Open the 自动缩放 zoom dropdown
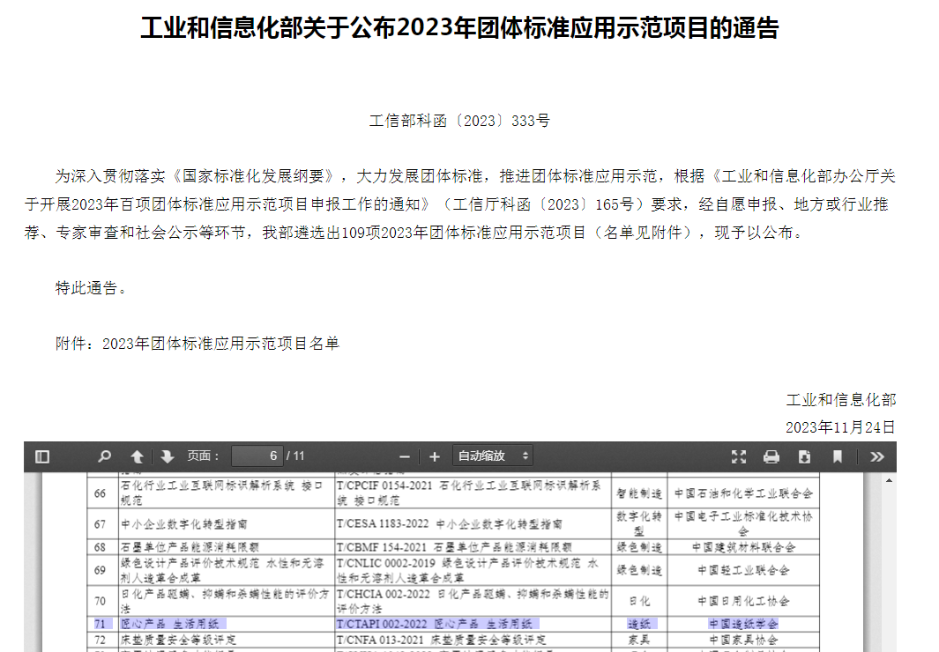This screenshot has width=939, height=652. click(x=493, y=456)
